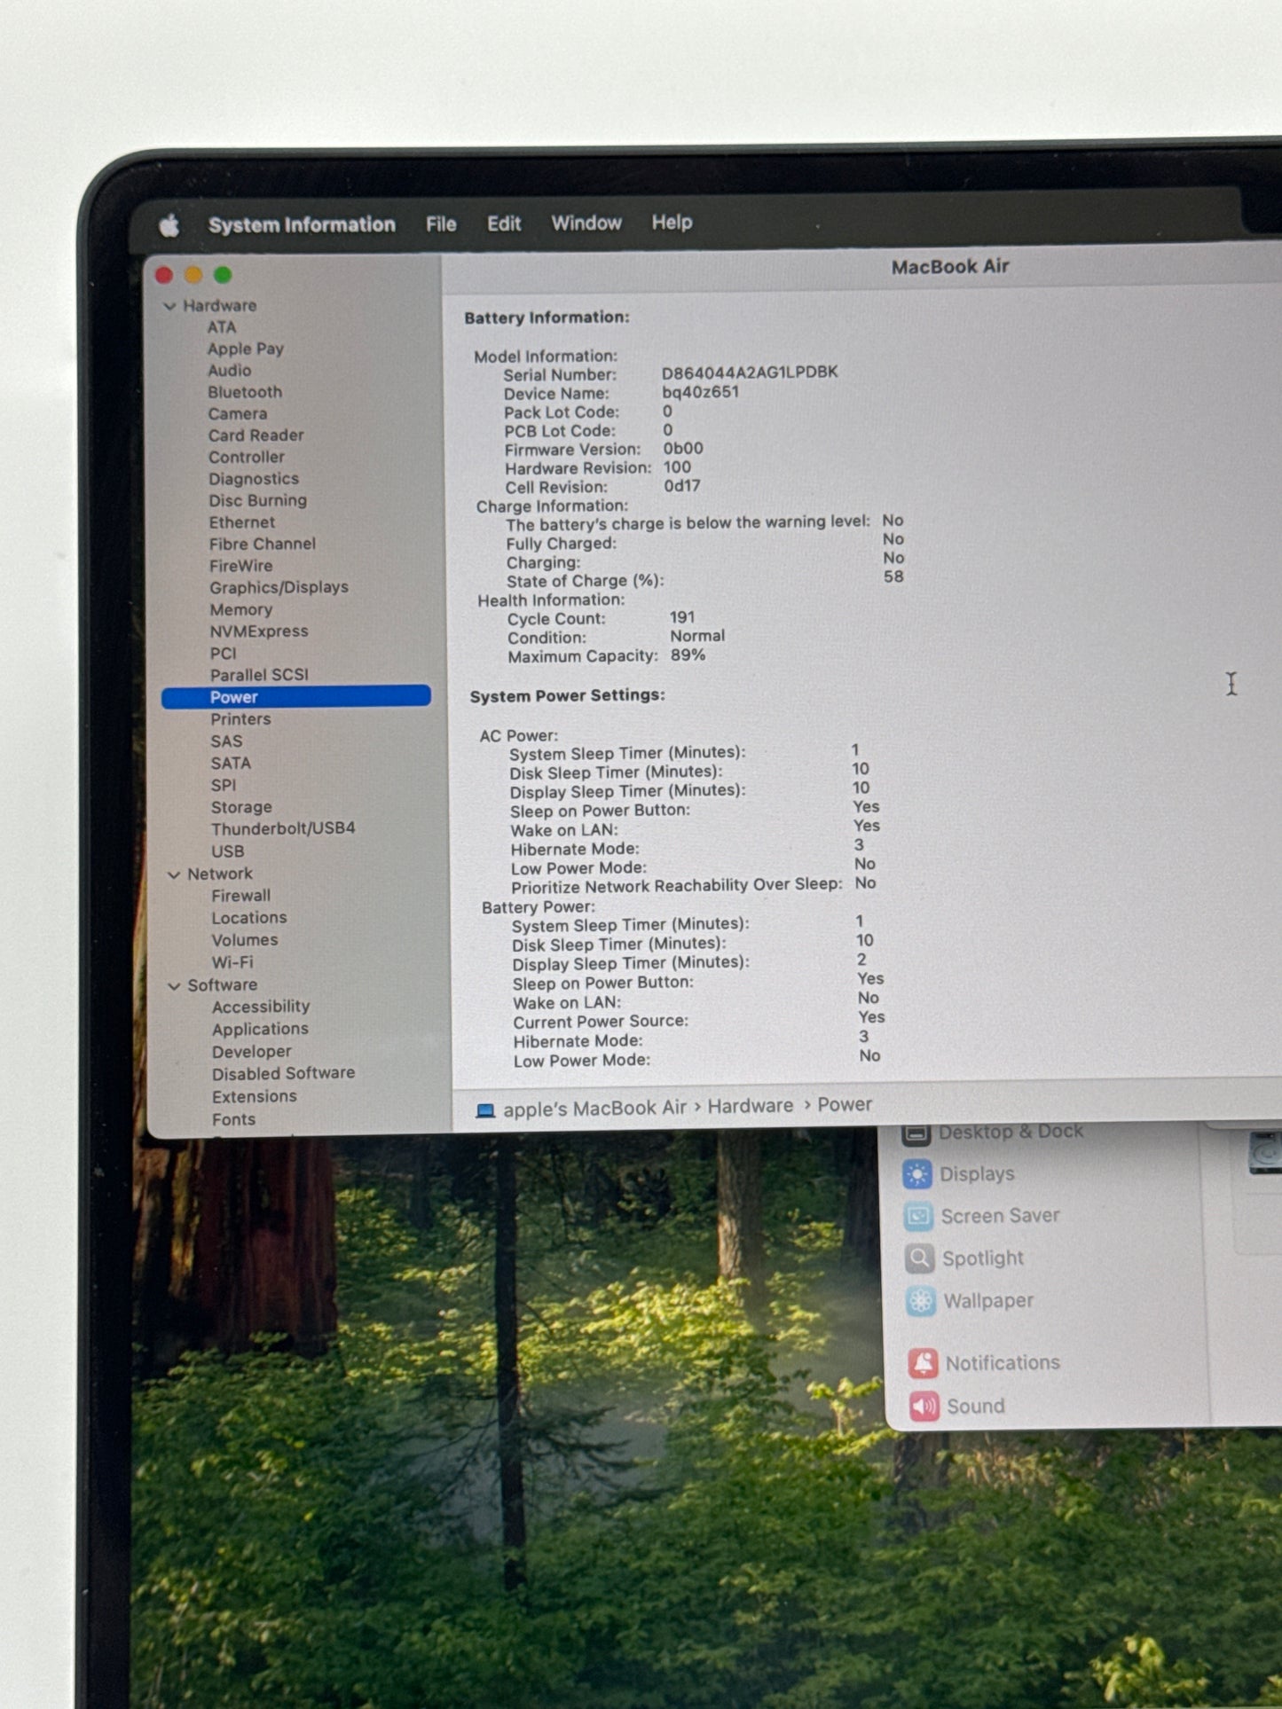Select the Spotlight magnifier icon
This screenshot has width=1282, height=1709.
[920, 1258]
